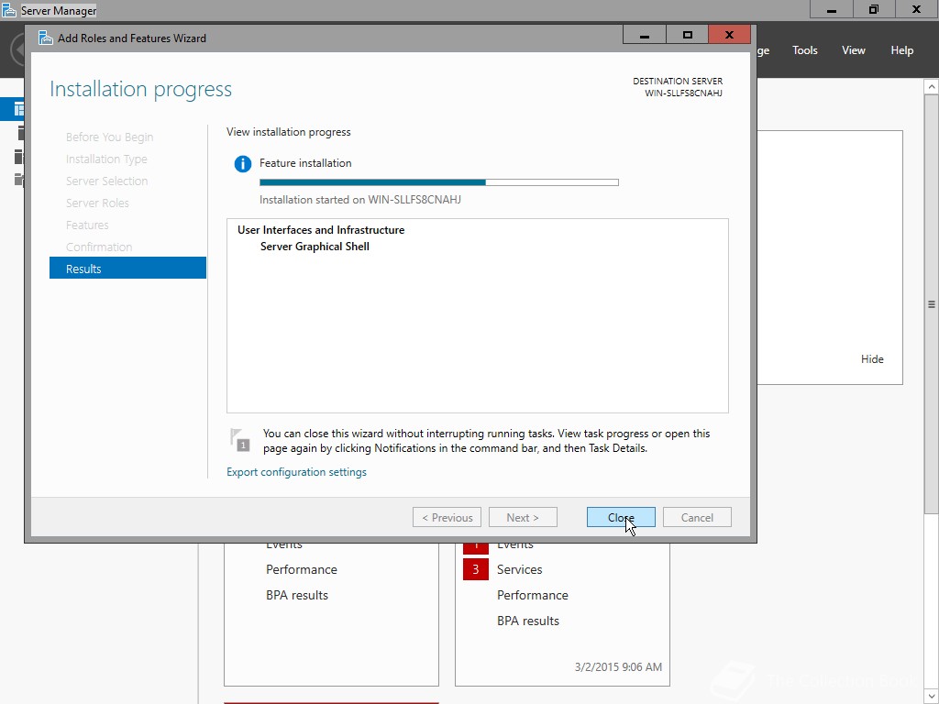Minimize the Server Manager window
The width and height of the screenshot is (939, 704).
click(x=831, y=9)
